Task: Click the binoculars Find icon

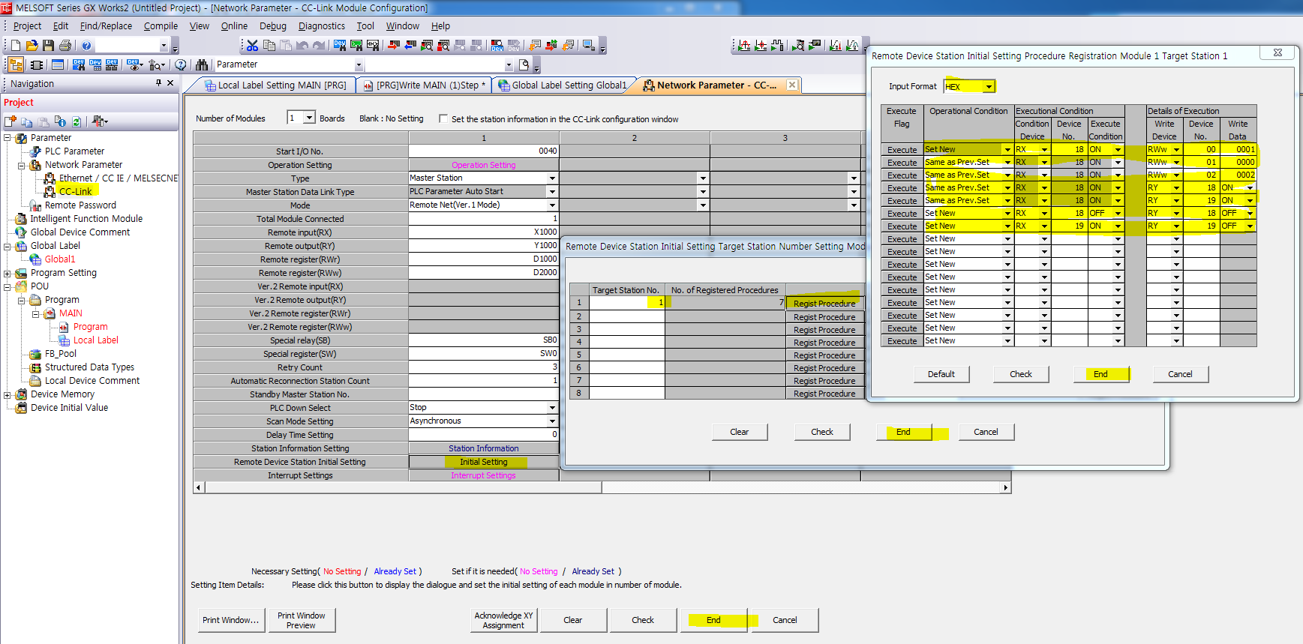Action: [202, 65]
